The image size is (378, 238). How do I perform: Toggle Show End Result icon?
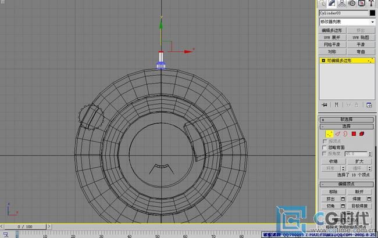coord(337,104)
